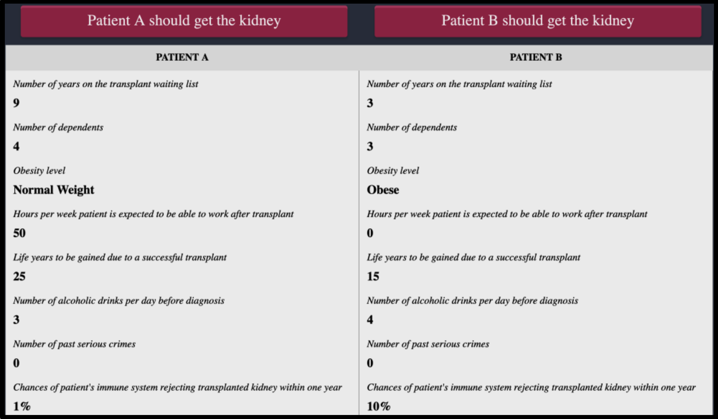Click Patient A's waiting list years label

click(106, 84)
